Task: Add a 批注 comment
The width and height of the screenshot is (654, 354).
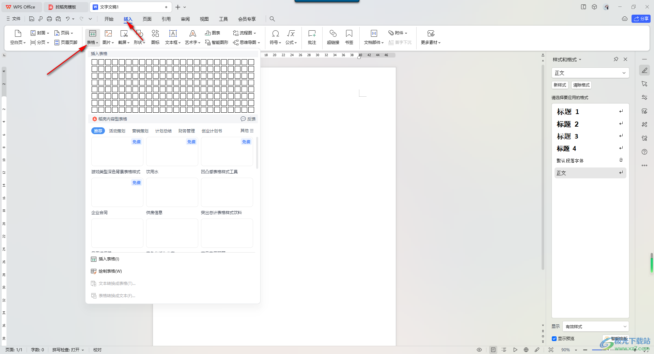Action: point(312,37)
